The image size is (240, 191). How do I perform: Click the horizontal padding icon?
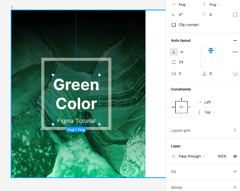coord(174,74)
